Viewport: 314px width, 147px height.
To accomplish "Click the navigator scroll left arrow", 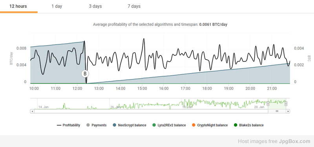I will click(x=32, y=111).
